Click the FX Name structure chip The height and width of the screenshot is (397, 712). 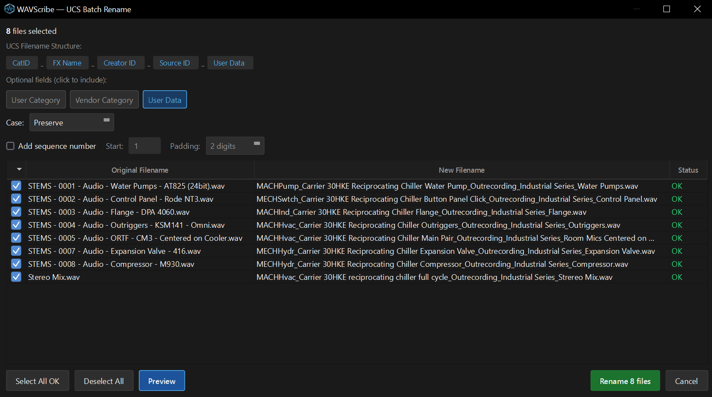pyautogui.click(x=67, y=63)
